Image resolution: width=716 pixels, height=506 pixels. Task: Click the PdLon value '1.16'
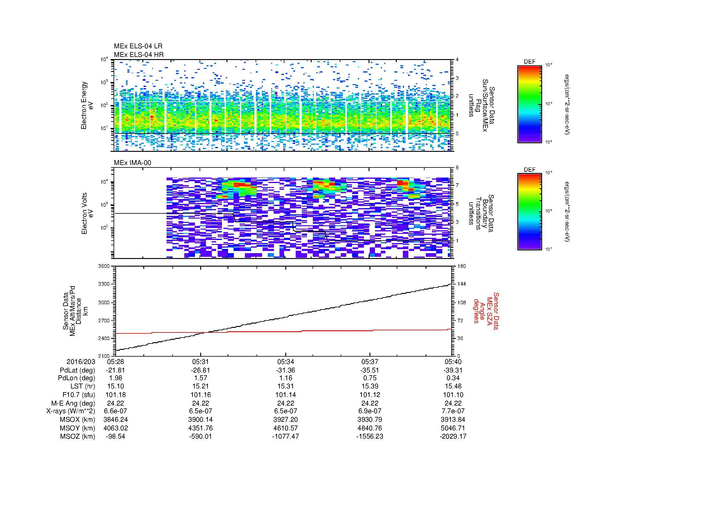click(285, 378)
